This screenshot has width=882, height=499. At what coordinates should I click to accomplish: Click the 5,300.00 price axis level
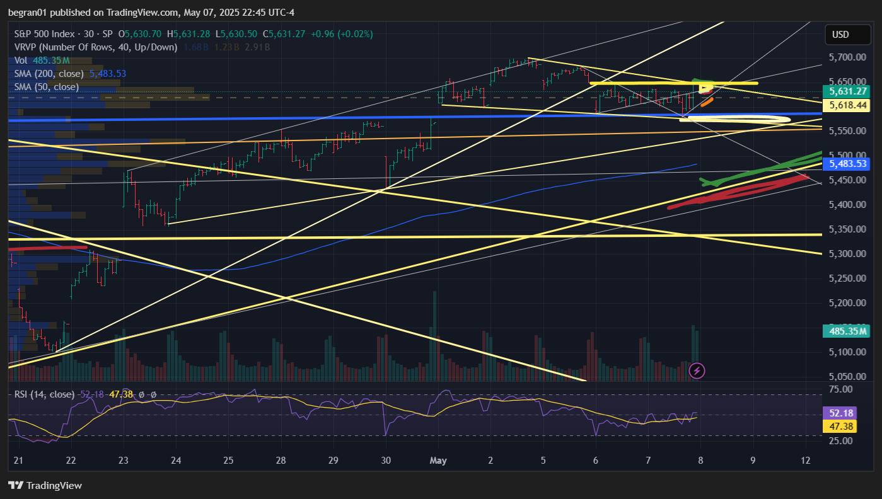click(x=847, y=254)
